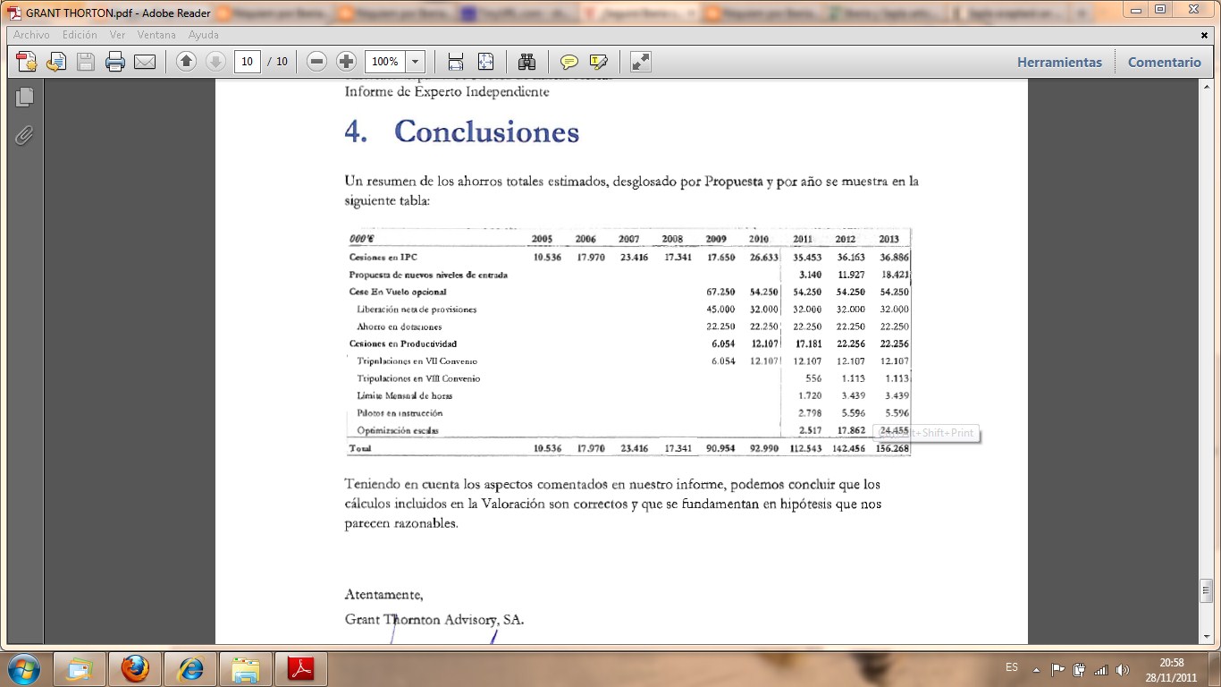Open Find with the binoculars icon
The height and width of the screenshot is (687, 1221).
(526, 62)
